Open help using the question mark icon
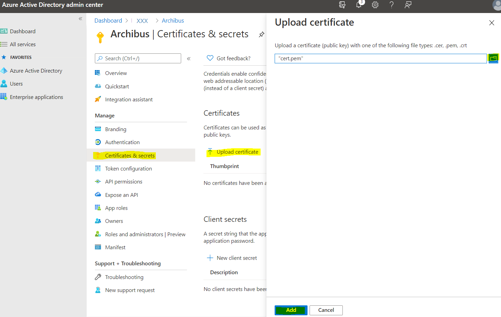Viewport: 501px width, 317px height. pos(391,5)
